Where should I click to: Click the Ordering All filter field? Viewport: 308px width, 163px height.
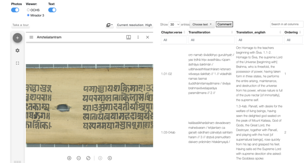coord(293,40)
